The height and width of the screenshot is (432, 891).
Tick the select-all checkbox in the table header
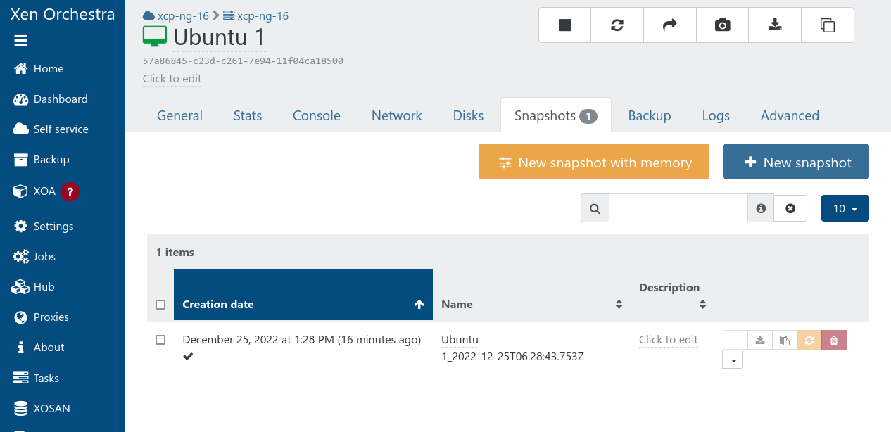(160, 305)
